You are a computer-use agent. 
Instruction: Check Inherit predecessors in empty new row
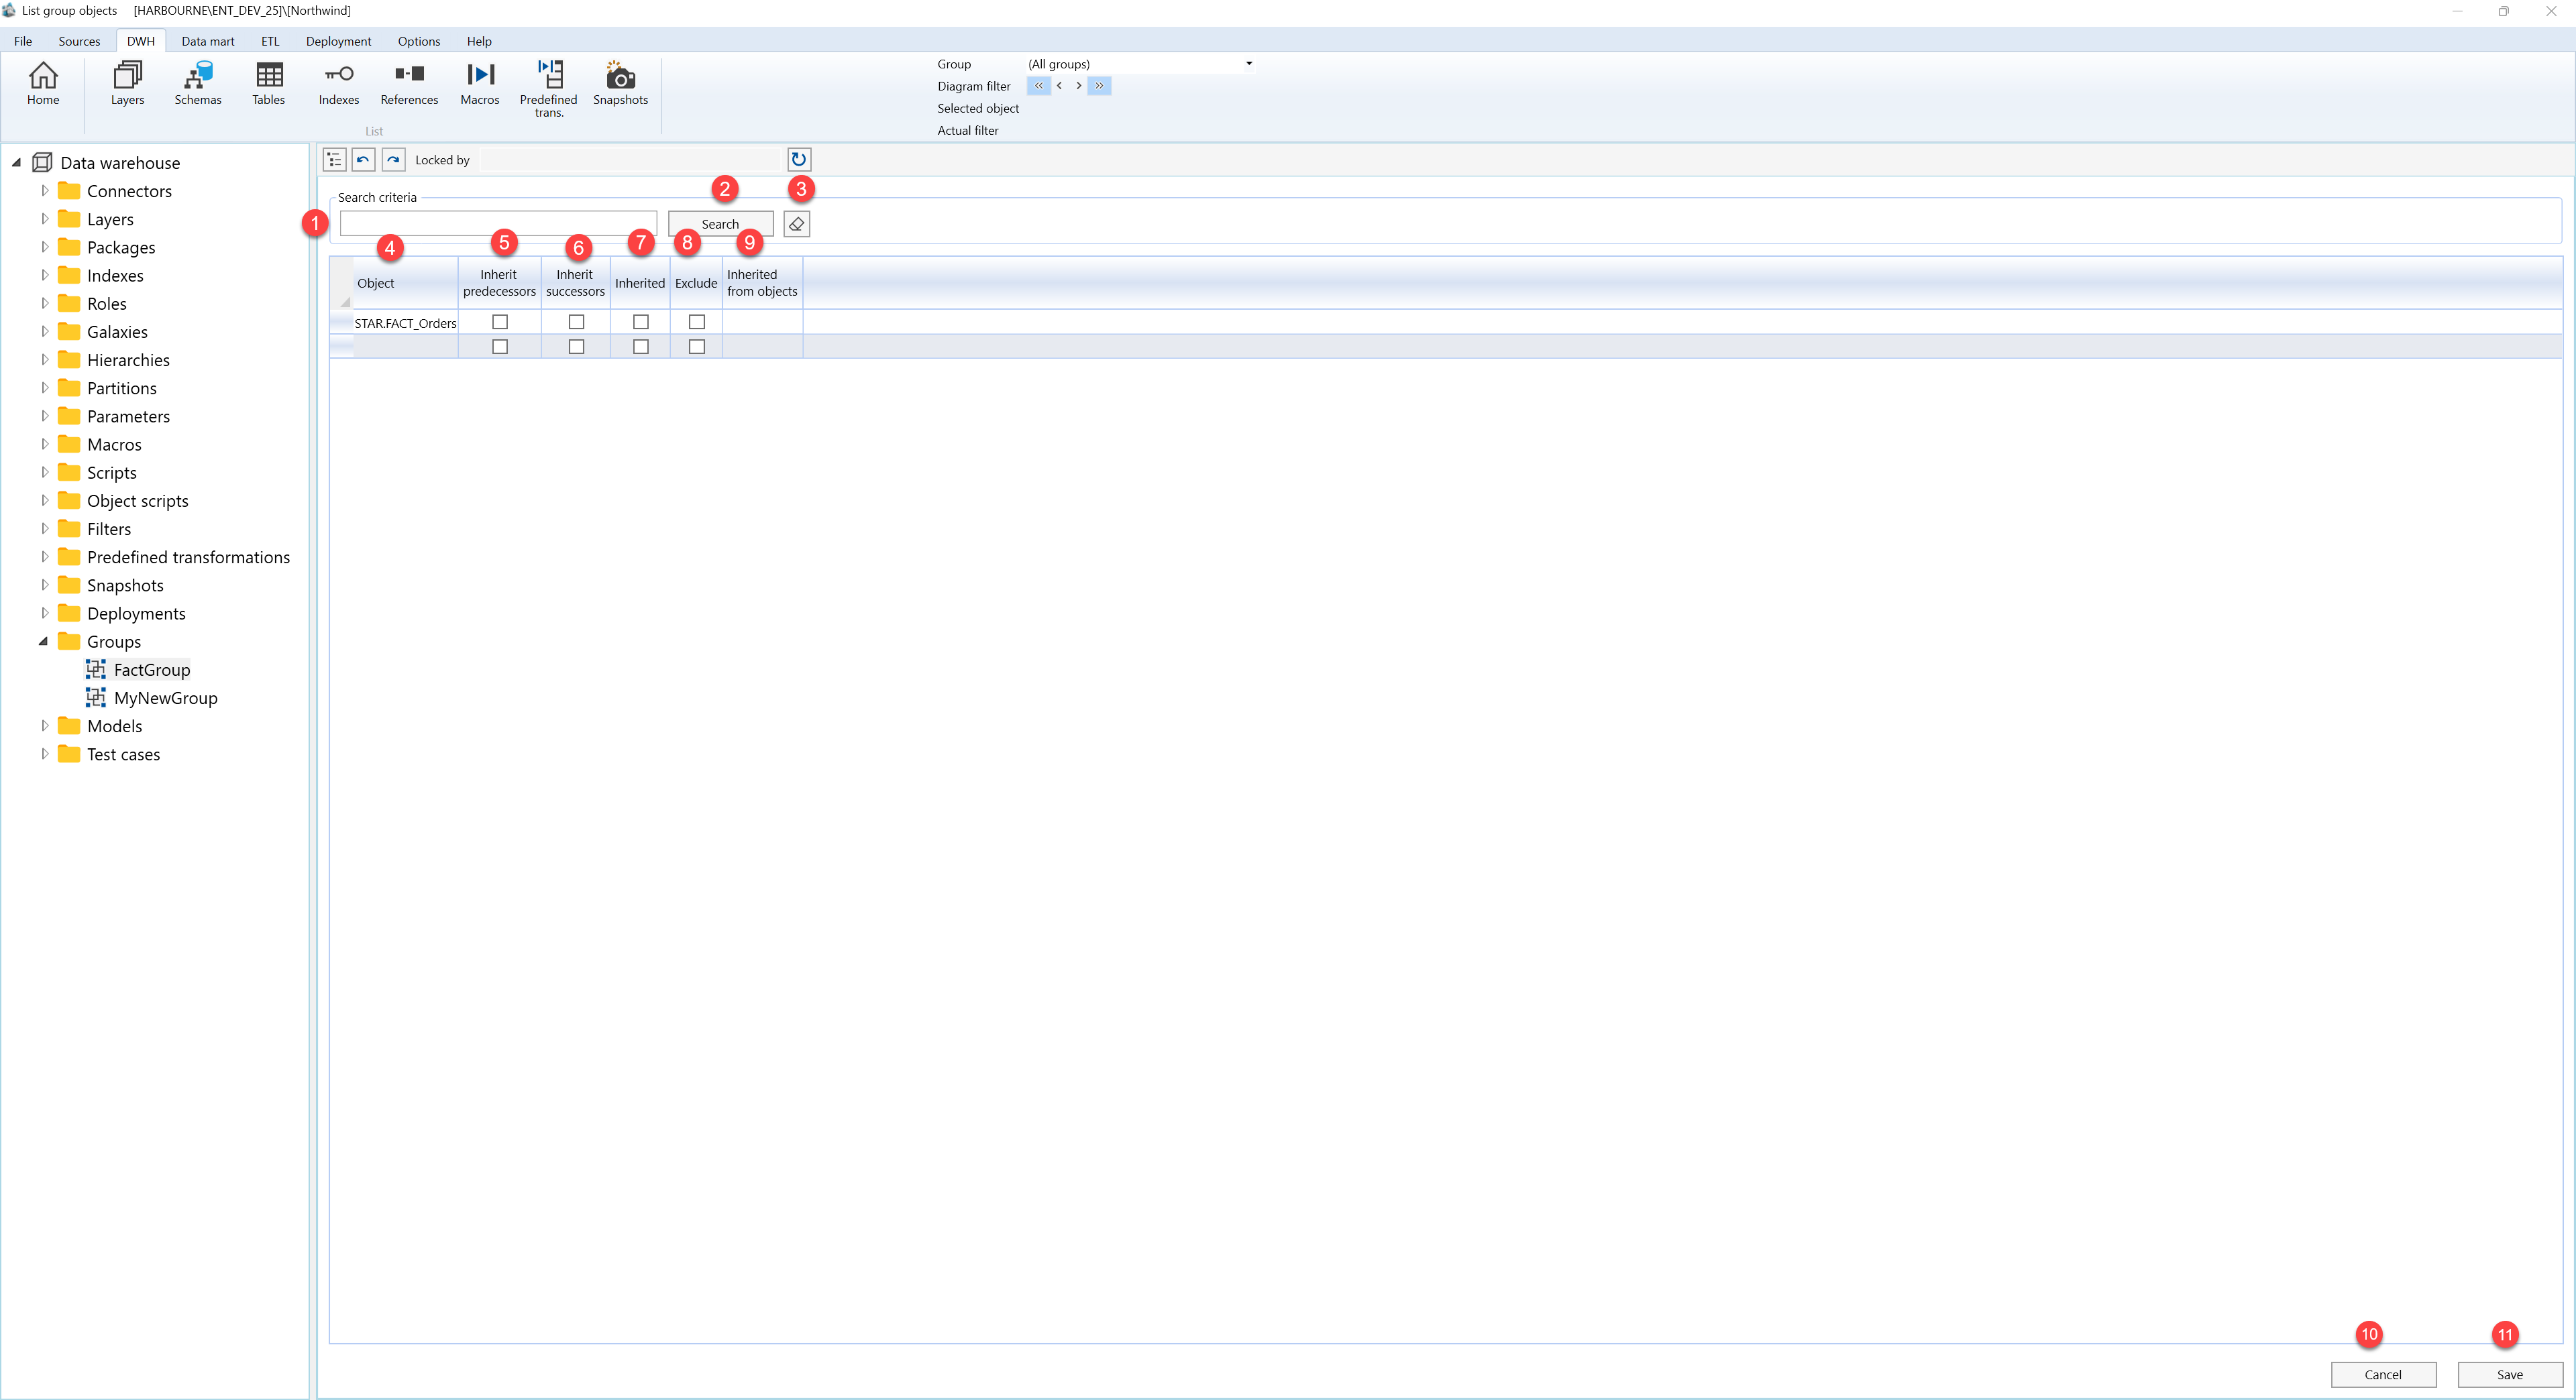(x=500, y=347)
